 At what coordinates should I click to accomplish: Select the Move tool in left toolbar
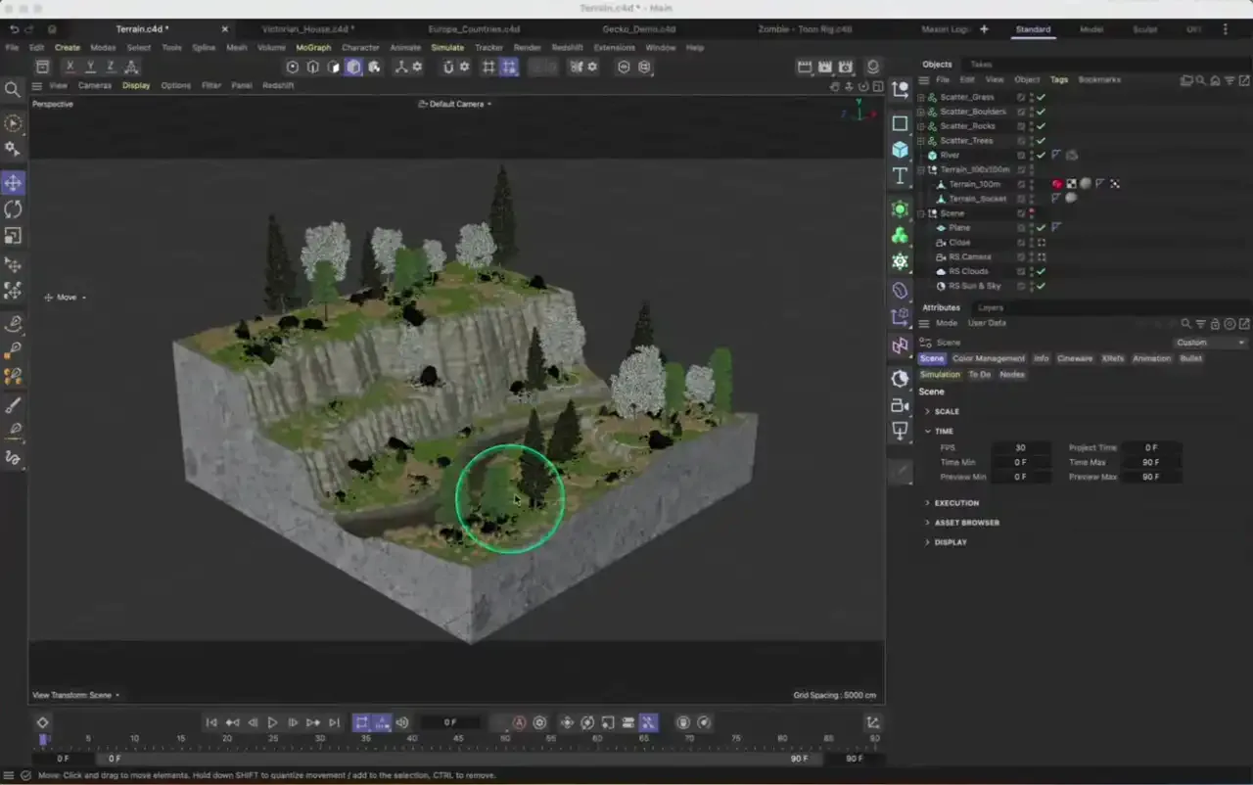[x=13, y=183]
